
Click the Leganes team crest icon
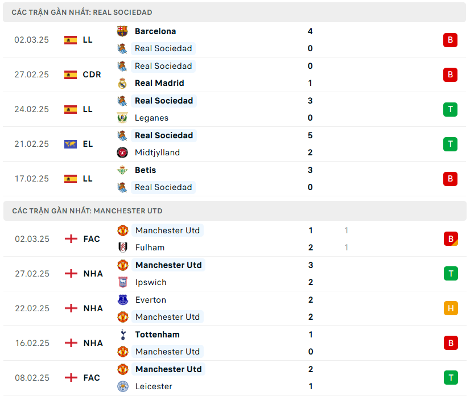122,118
